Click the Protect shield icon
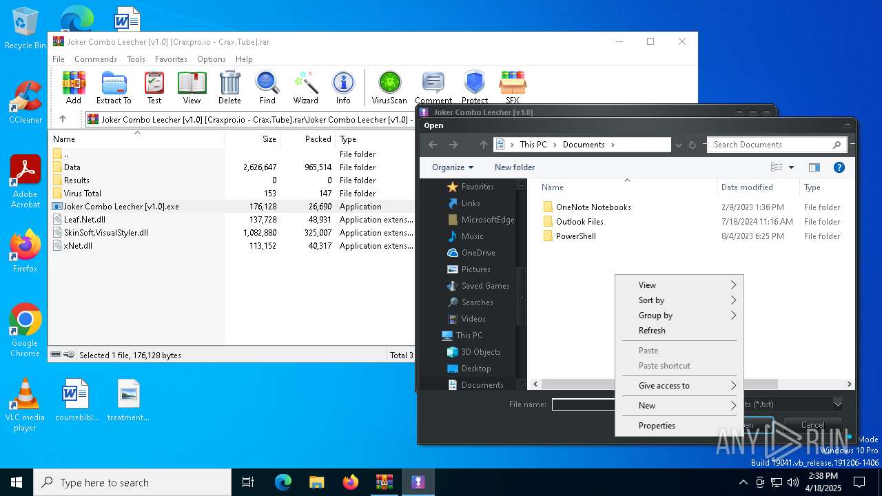 (x=475, y=87)
